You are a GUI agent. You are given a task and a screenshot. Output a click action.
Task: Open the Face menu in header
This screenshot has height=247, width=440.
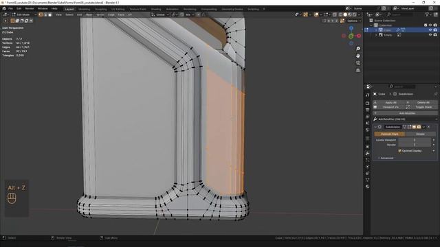click(x=121, y=14)
